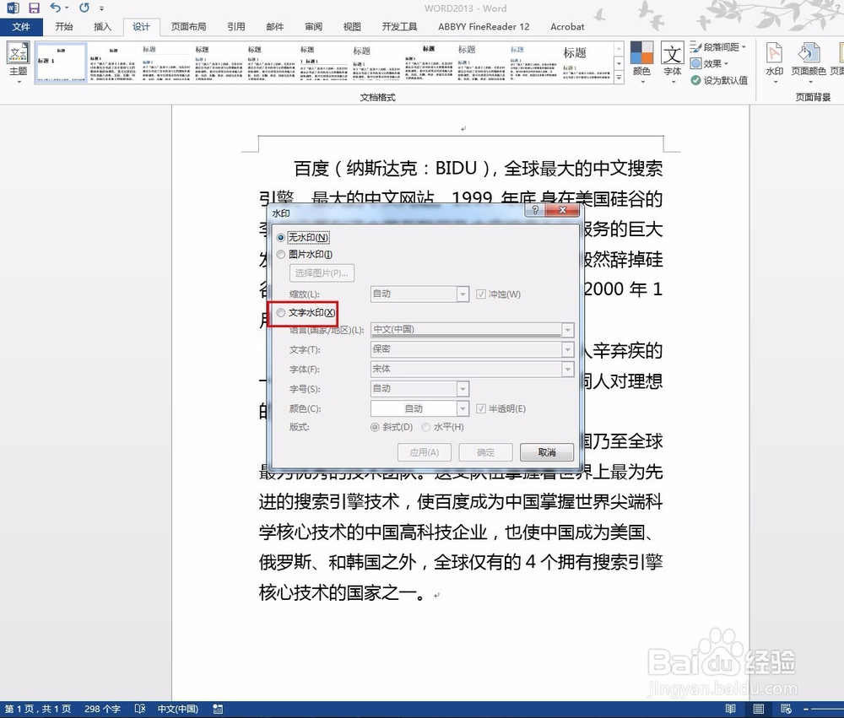Open the Page Color (页面颜色) menu
This screenshot has height=718, width=844.
(x=809, y=62)
